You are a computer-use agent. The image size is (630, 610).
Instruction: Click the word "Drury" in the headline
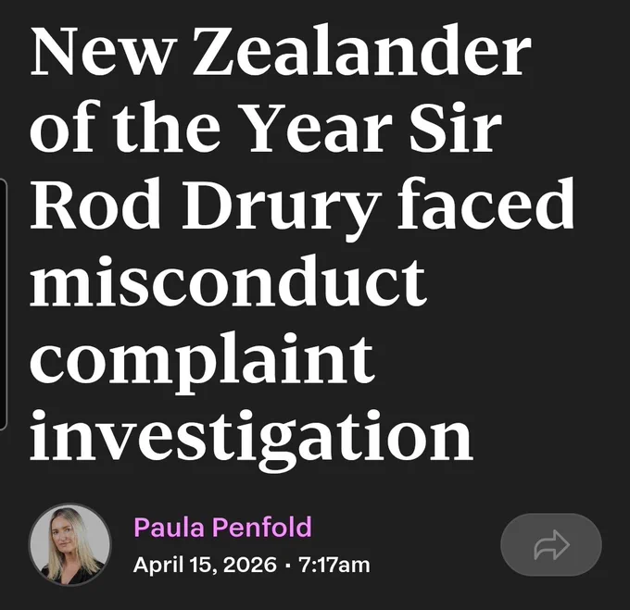[x=282, y=207]
